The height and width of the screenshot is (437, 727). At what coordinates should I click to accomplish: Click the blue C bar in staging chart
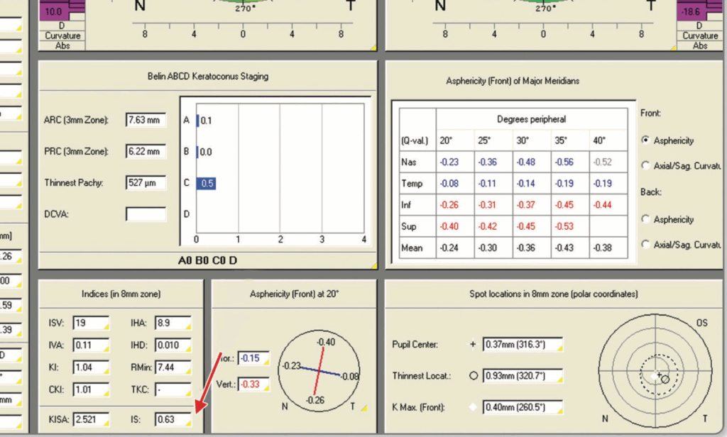pos(205,183)
